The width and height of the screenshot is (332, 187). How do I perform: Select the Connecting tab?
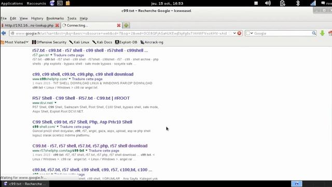click(91, 25)
